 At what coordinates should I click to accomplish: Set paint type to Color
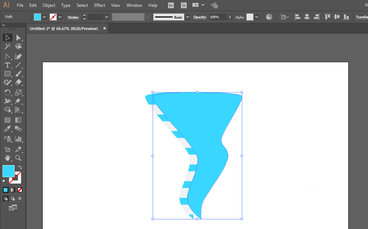6,190
